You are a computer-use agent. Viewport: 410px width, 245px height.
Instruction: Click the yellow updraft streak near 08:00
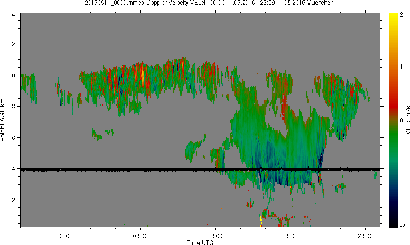(142, 73)
